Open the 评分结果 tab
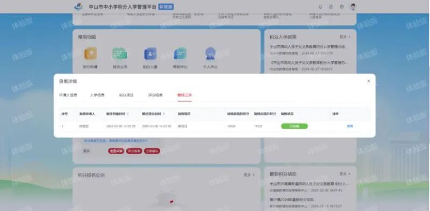The height and width of the screenshot is (211, 430). [x=155, y=95]
